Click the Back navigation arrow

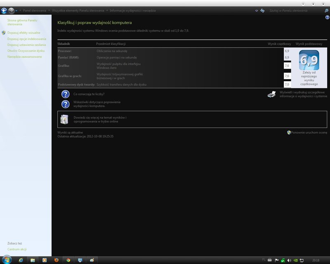click(x=4, y=10)
